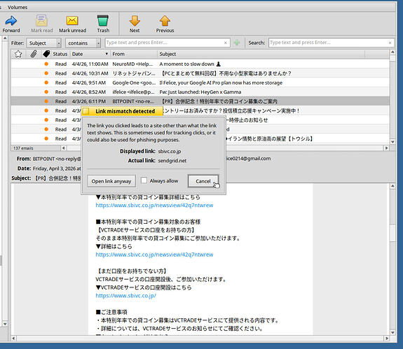This screenshot has width=403, height=349.
Task: Click the Mark read envelope icon
Action: [x=41, y=20]
